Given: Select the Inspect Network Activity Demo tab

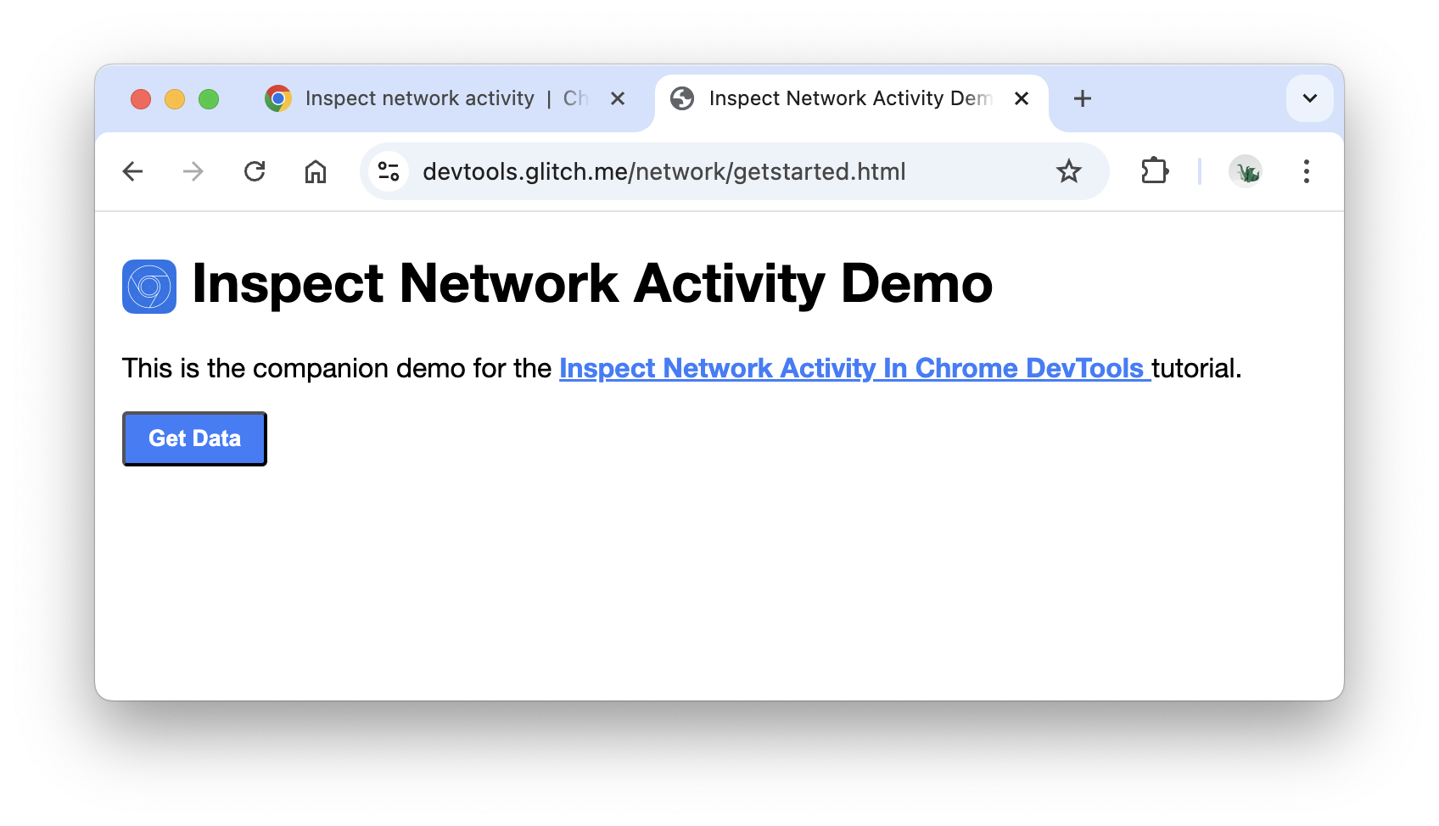Looking at the screenshot, I should 848,98.
